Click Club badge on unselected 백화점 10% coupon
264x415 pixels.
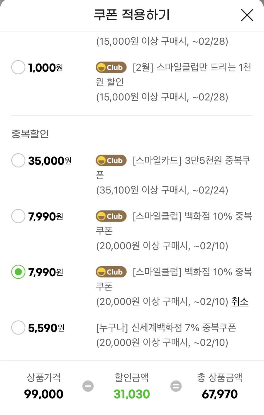tap(111, 216)
